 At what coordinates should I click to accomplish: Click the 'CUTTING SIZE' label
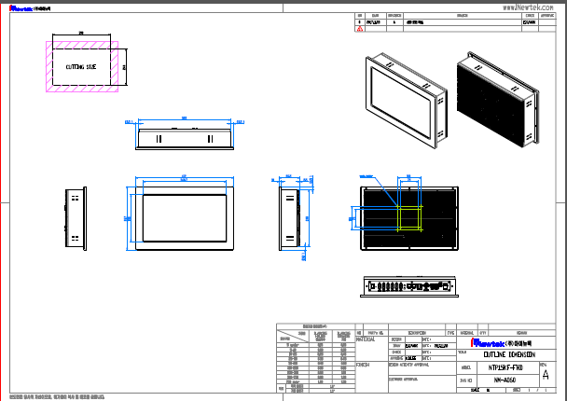tap(81, 67)
